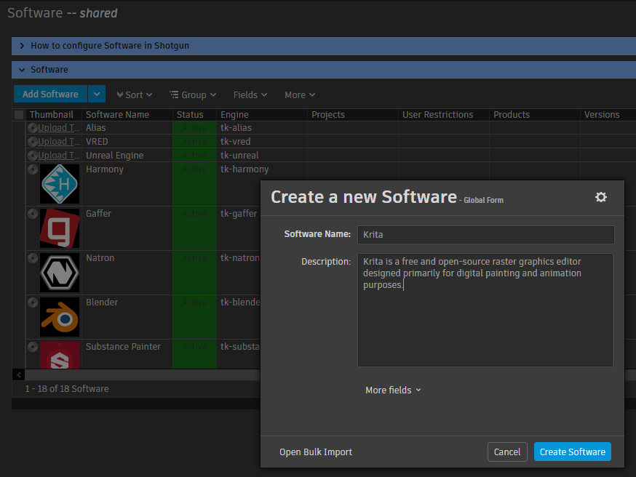Click the Engine column header

pyautogui.click(x=262, y=115)
